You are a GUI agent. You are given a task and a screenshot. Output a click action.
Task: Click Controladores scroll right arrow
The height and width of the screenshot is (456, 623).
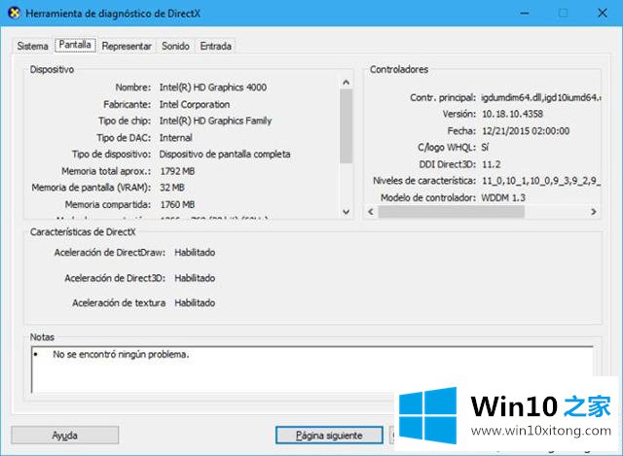[x=594, y=212]
